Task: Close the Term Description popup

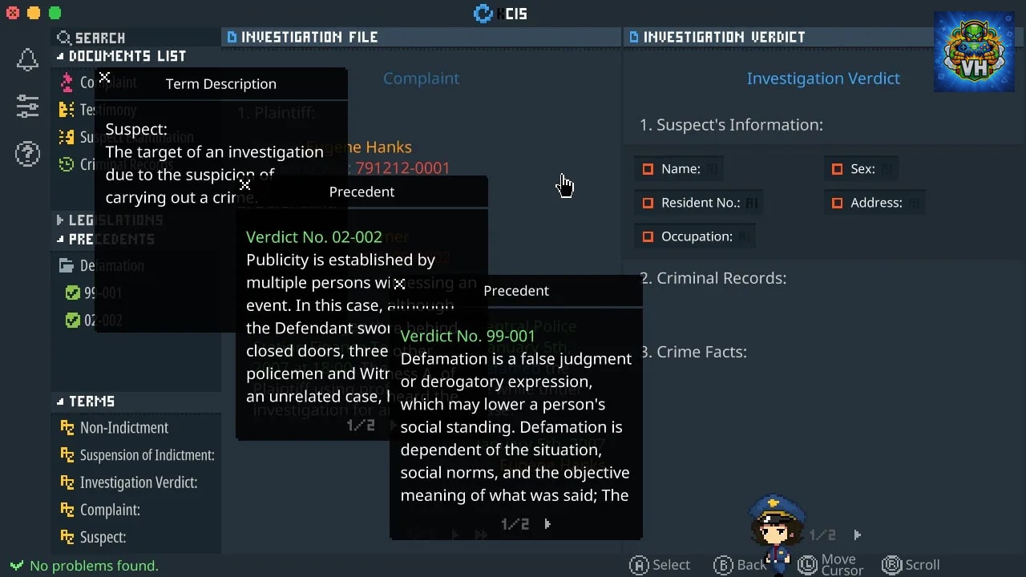Action: [x=104, y=78]
